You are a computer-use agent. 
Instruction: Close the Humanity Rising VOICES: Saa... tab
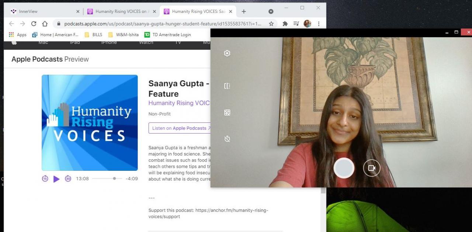231,11
